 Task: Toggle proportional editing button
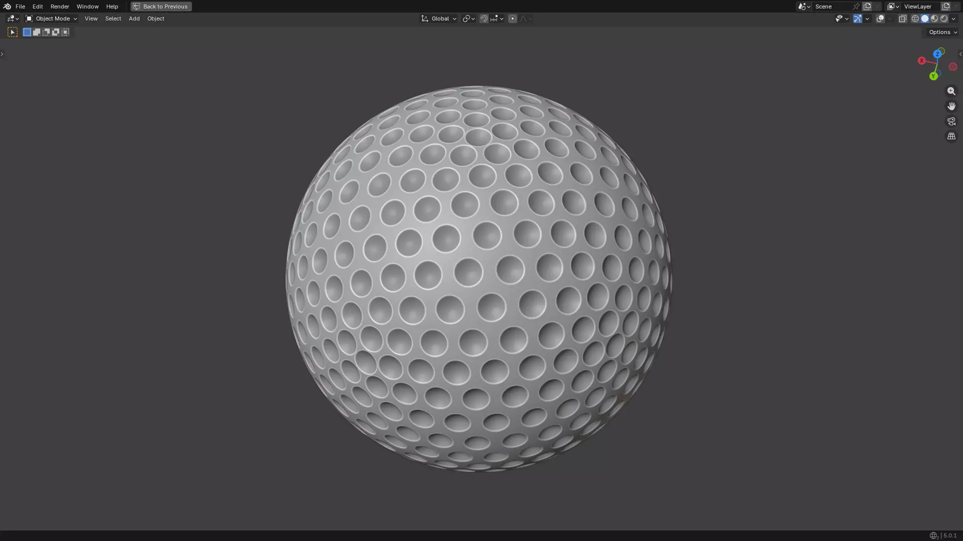pos(512,19)
